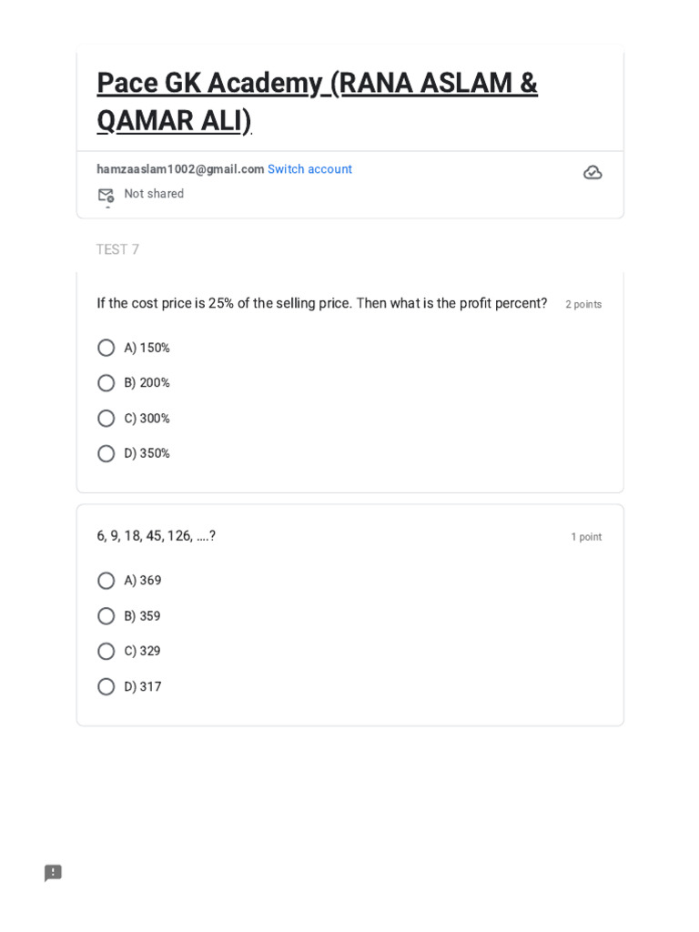
Task: Select the A) 150% option
Action: click(106, 348)
